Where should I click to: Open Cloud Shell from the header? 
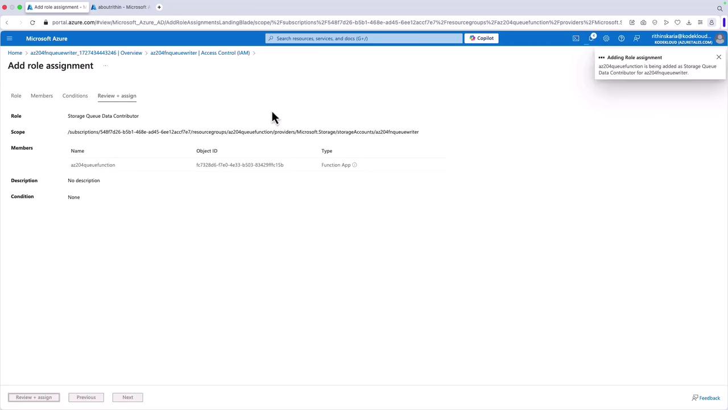576,38
